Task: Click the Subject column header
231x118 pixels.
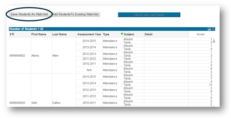Action: [134, 34]
